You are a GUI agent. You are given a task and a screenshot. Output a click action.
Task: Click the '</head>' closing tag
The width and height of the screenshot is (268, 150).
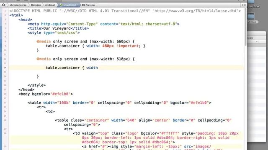pos(26,90)
